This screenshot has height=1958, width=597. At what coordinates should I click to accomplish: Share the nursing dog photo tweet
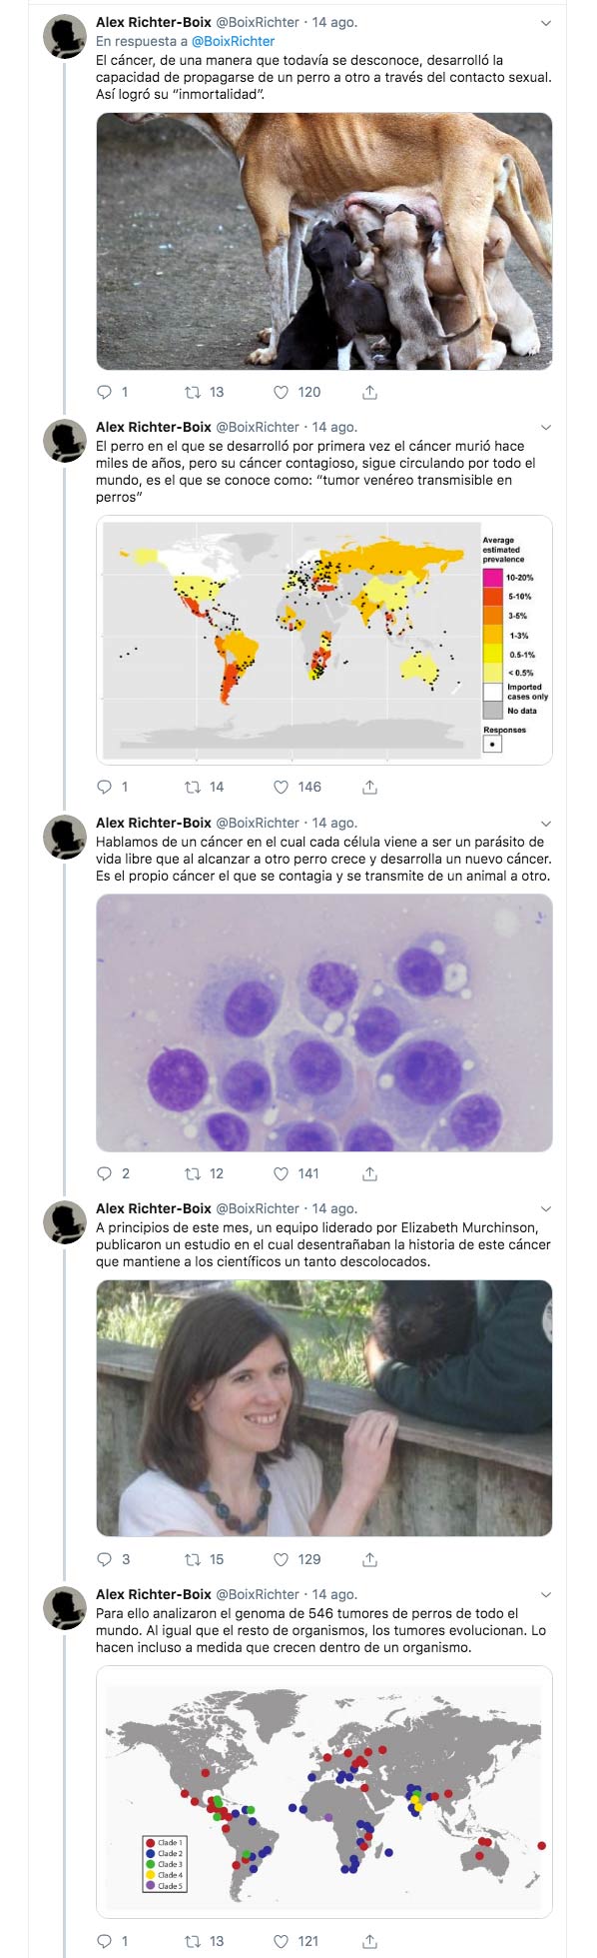[x=369, y=392]
